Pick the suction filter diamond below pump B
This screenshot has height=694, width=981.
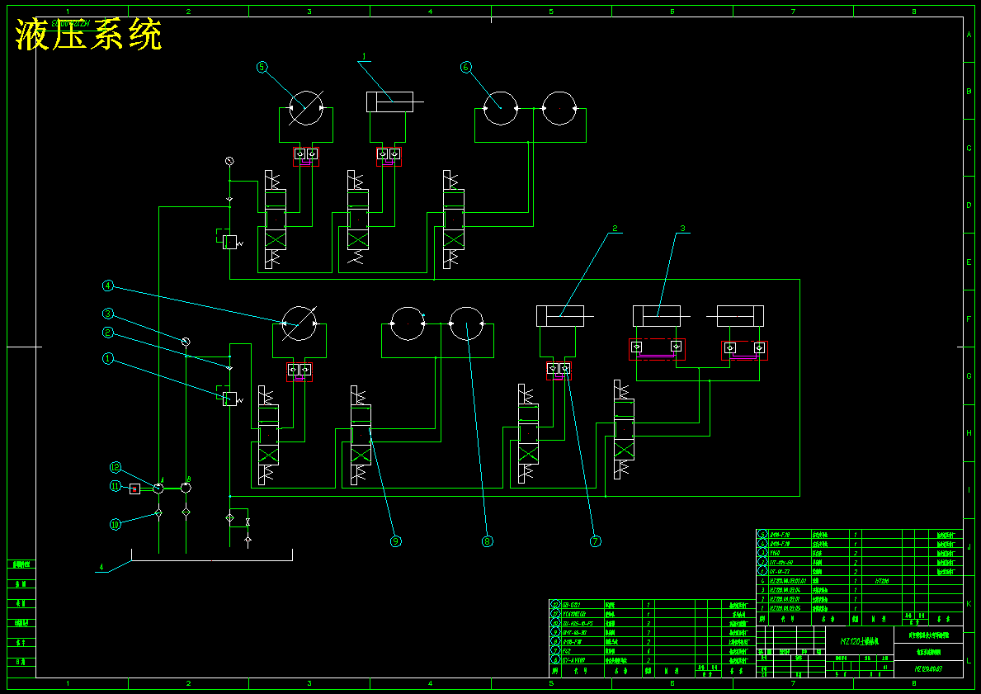[186, 512]
